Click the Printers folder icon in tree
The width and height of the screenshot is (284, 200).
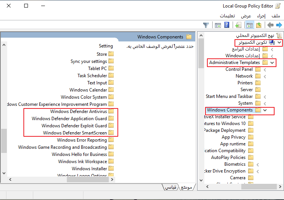[258, 83]
